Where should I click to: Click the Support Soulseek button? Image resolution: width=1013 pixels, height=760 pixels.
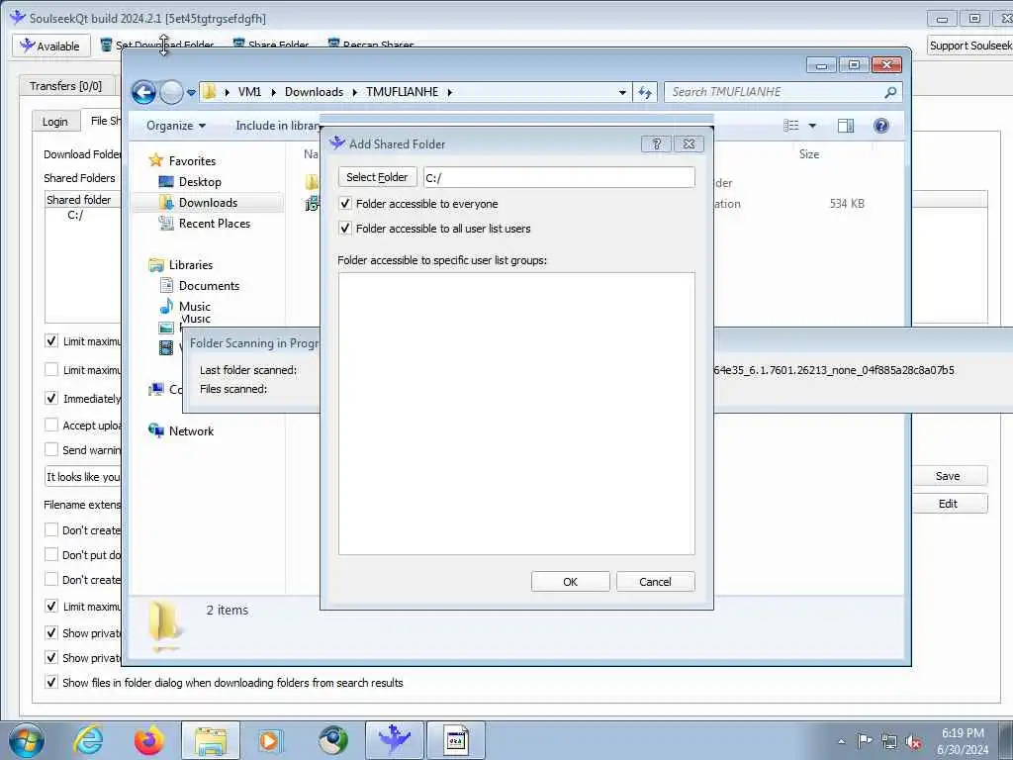[970, 46]
